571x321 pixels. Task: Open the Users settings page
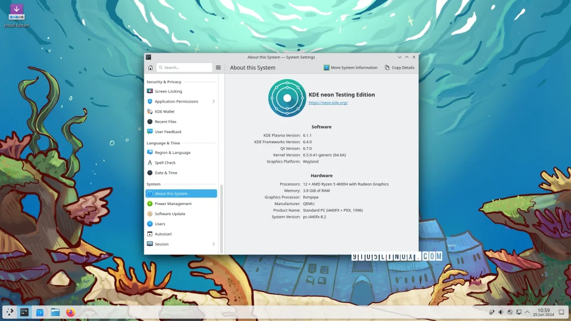click(159, 223)
